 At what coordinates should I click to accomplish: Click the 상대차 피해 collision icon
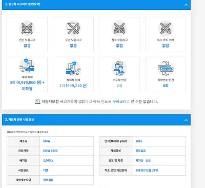click(x=73, y=68)
